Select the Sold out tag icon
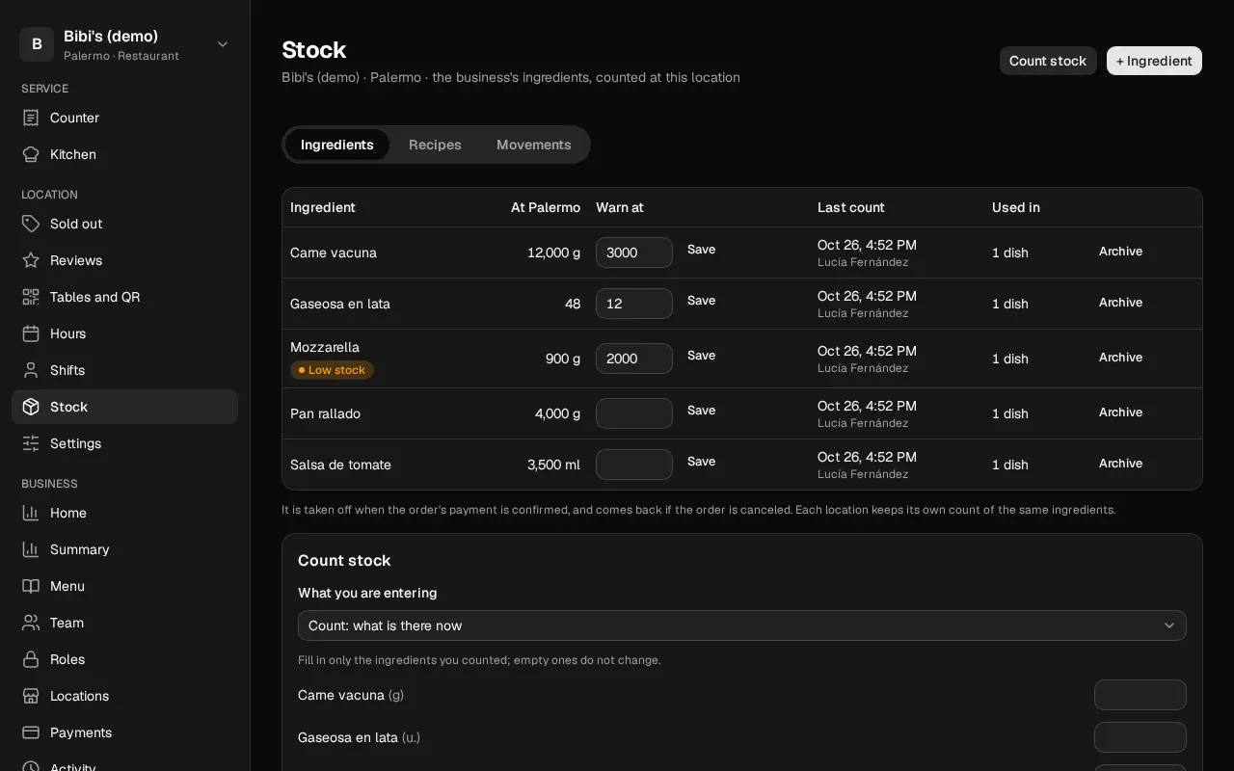This screenshot has width=1234, height=771. point(31,224)
